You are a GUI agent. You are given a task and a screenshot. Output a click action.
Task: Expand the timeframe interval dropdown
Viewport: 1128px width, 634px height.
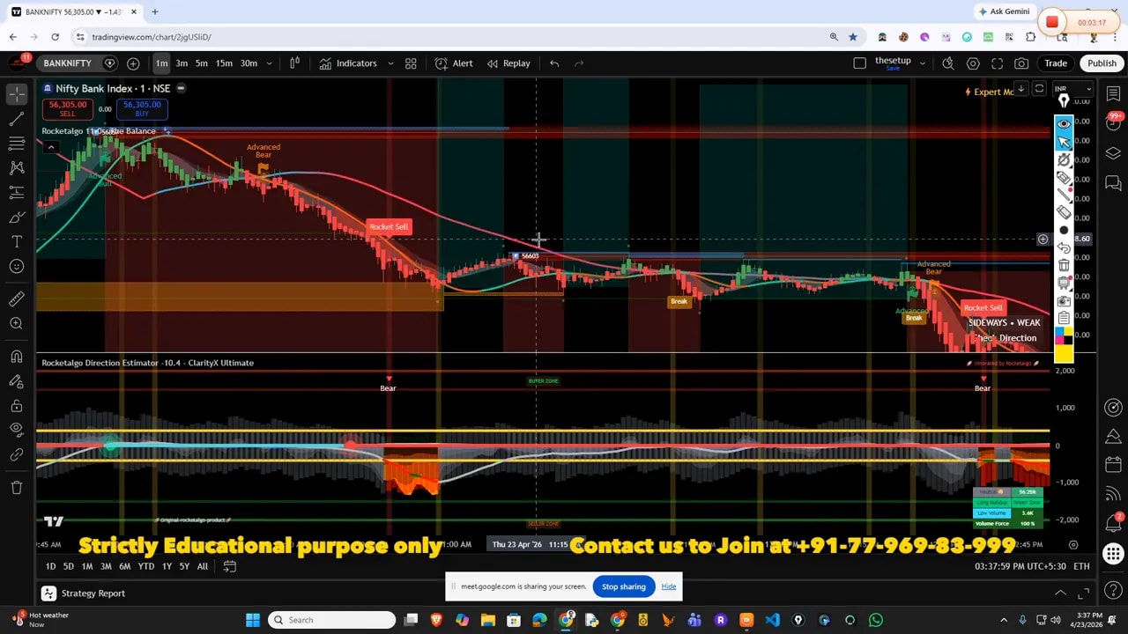pyautogui.click(x=269, y=63)
